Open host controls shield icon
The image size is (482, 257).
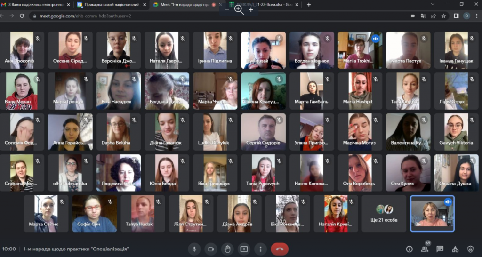point(470,249)
